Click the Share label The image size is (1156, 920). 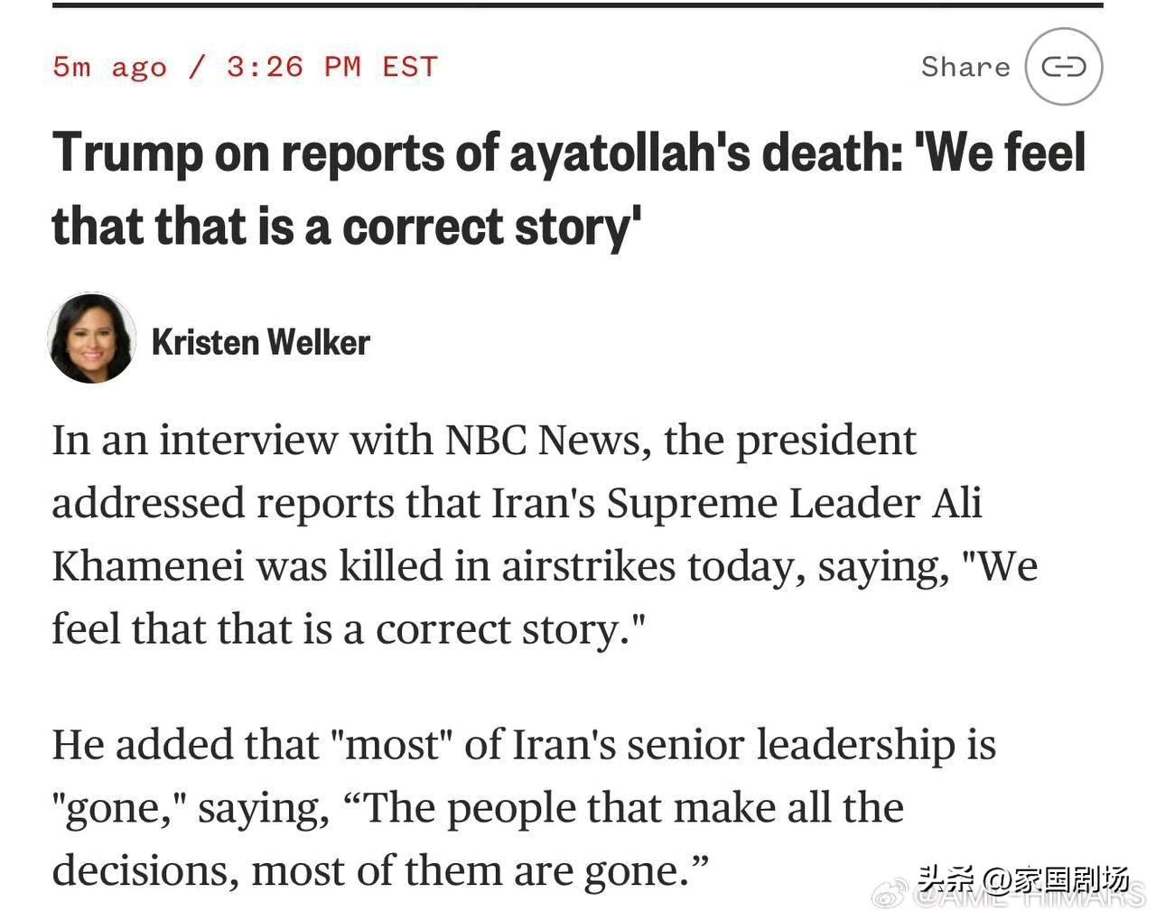965,67
